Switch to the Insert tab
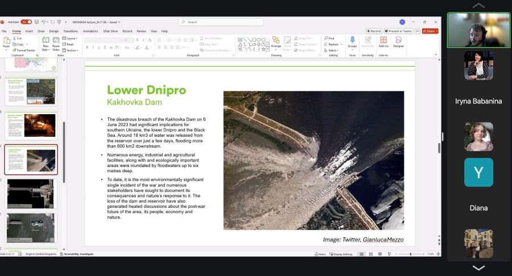 [x=29, y=31]
